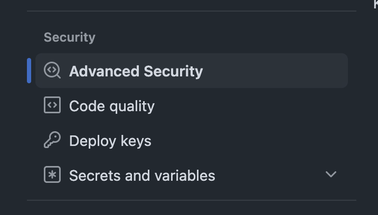Click blank row area right of Deploy keys
The height and width of the screenshot is (215, 378).
pos(248,141)
